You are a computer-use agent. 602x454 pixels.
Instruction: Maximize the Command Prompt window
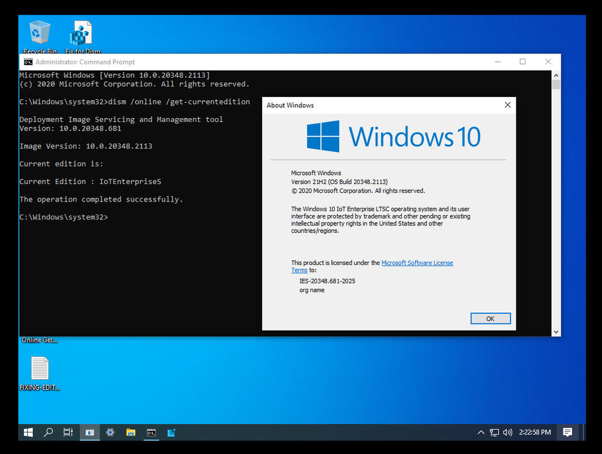523,62
